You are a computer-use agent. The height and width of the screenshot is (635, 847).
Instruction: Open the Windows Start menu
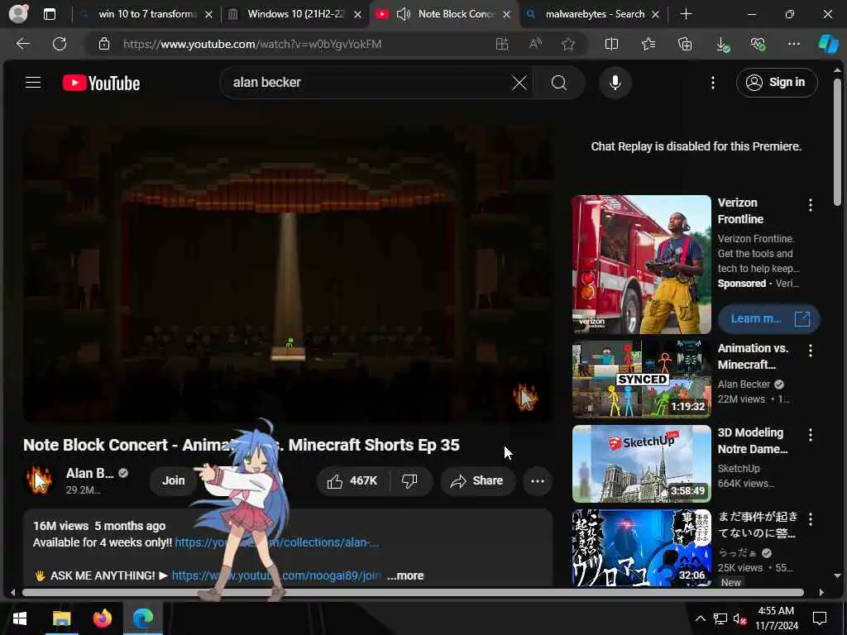tap(20, 618)
